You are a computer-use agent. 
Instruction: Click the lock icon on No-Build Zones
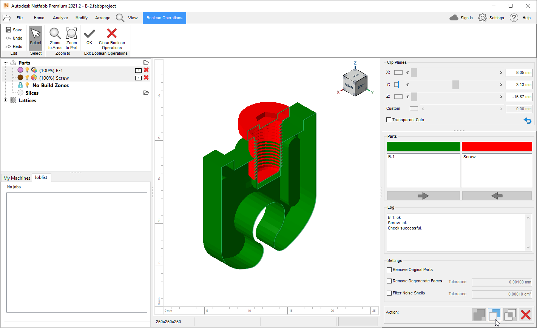[x=20, y=85]
